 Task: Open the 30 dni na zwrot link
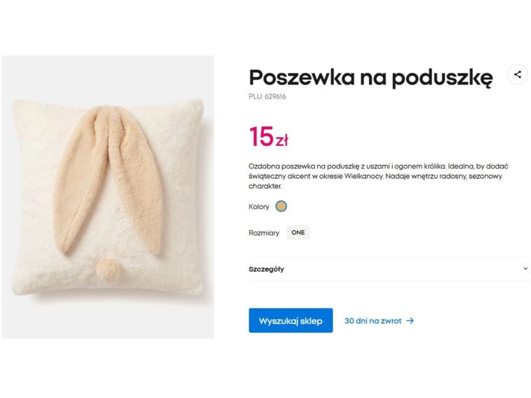pyautogui.click(x=373, y=321)
